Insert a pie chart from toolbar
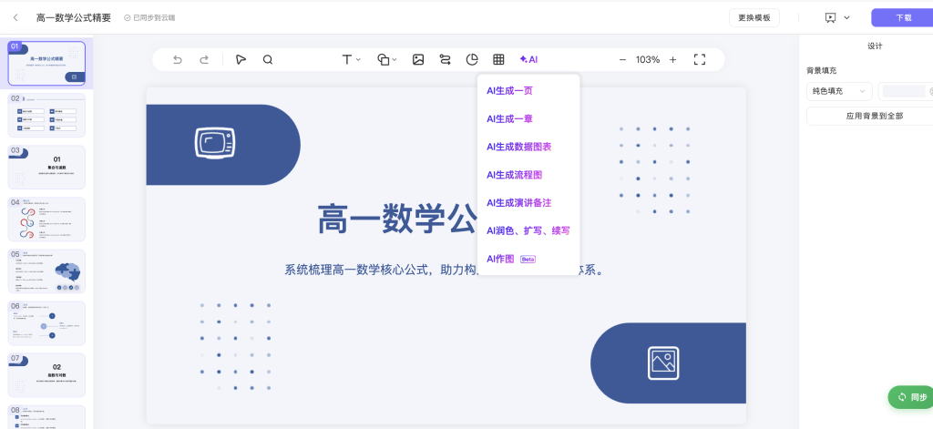The height and width of the screenshot is (429, 933). pos(472,59)
